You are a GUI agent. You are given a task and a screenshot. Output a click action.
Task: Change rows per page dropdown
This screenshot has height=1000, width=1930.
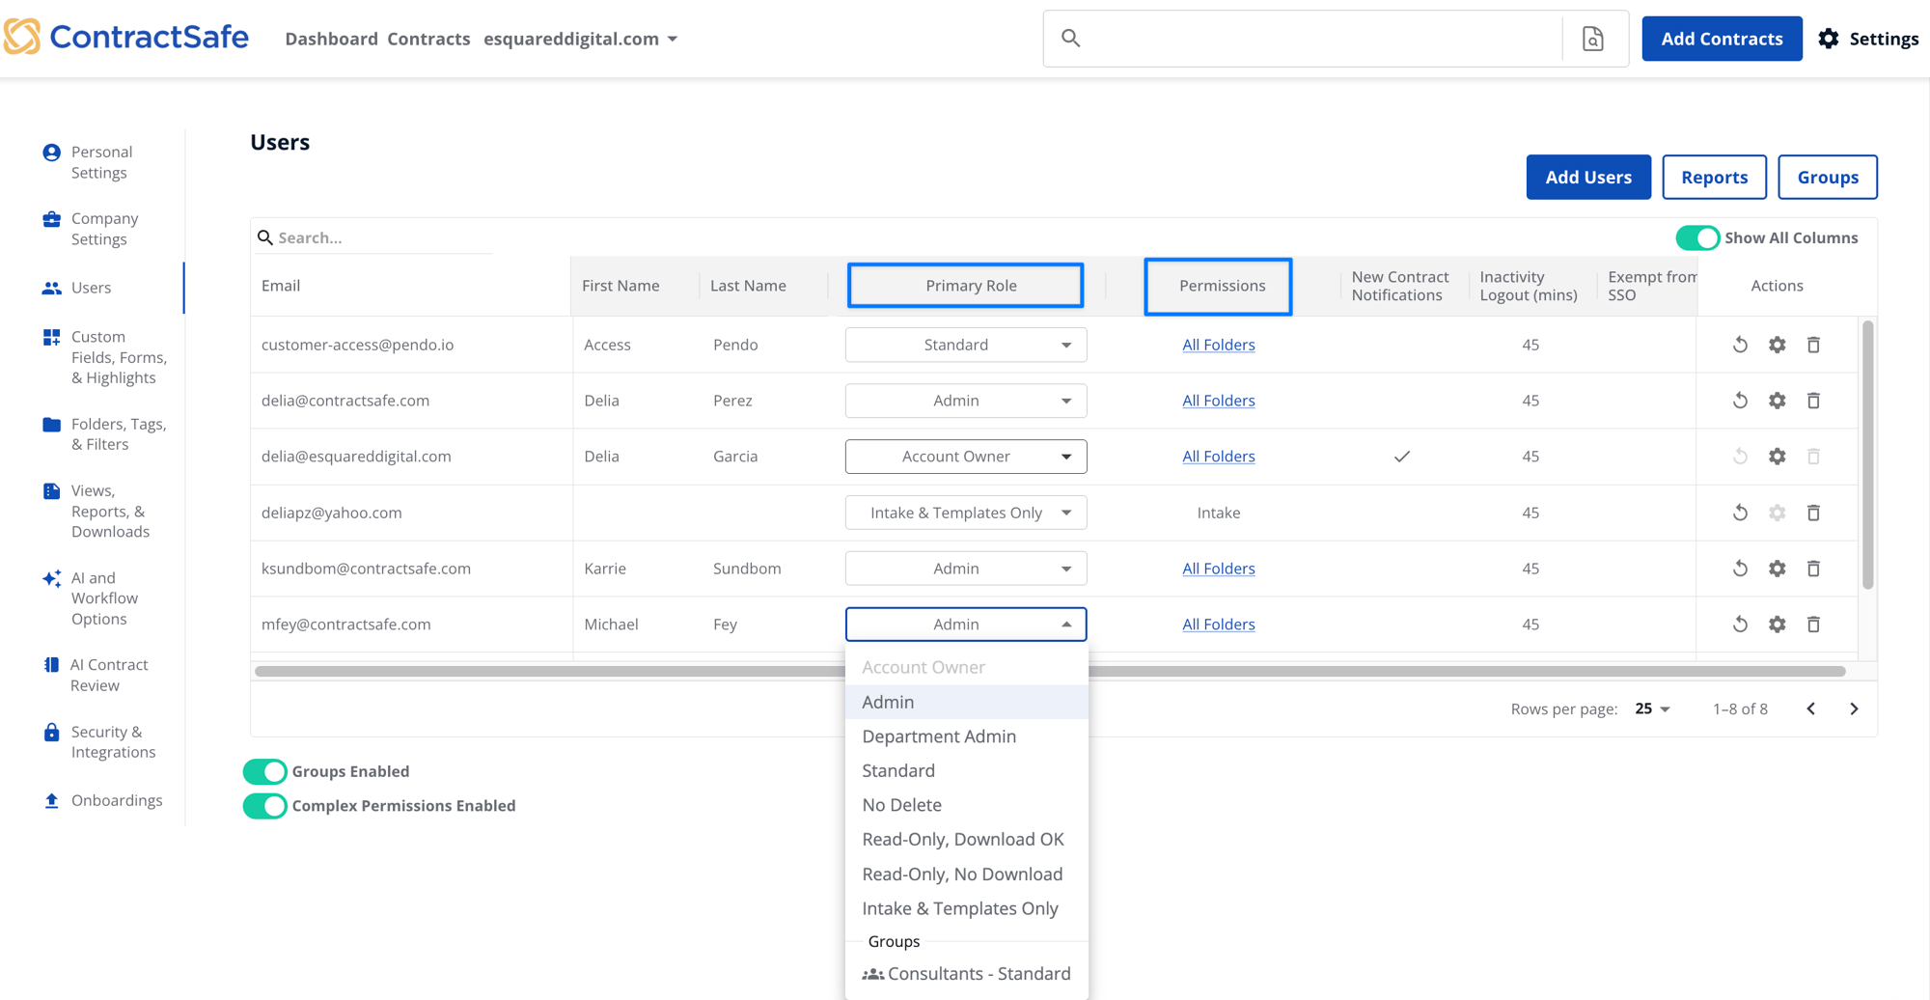click(1652, 708)
